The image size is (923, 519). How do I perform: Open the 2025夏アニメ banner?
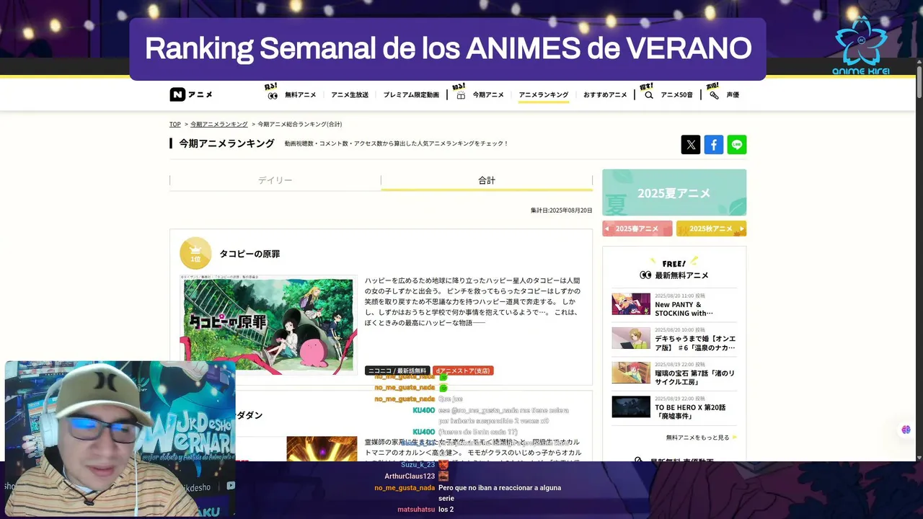(x=674, y=192)
